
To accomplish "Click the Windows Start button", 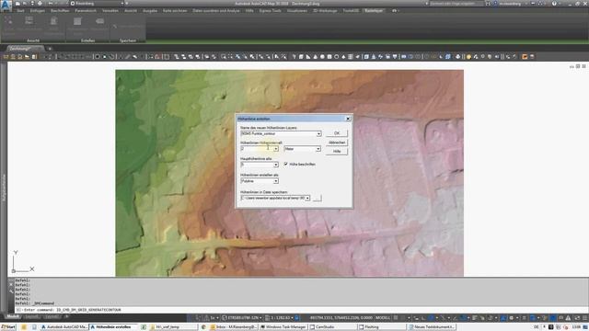I will pyautogui.click(x=8, y=327).
